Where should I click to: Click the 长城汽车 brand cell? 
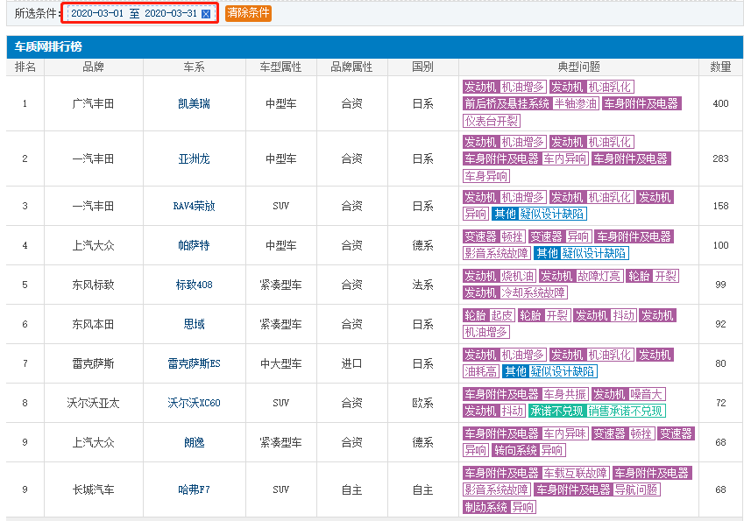click(94, 489)
